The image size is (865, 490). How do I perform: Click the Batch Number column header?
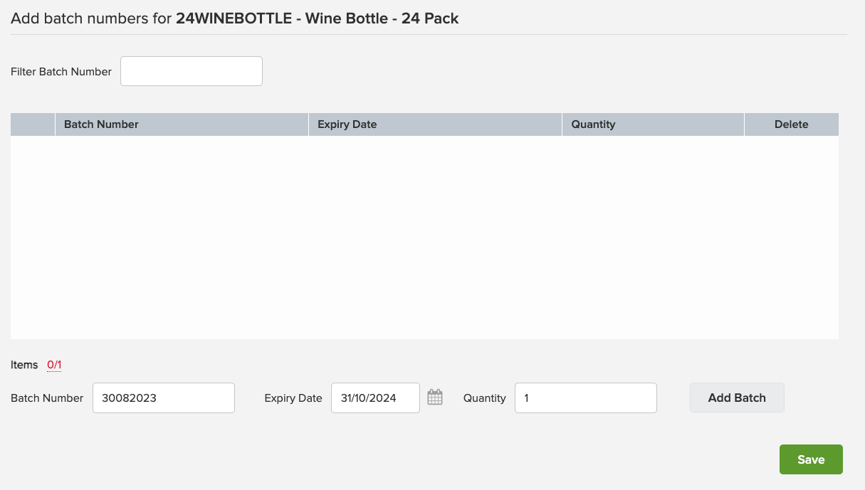click(x=100, y=124)
